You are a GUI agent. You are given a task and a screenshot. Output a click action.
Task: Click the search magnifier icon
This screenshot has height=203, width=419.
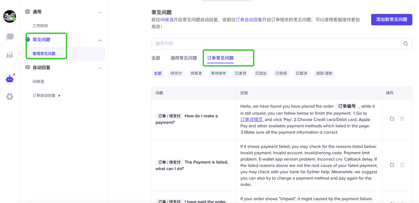coord(406,44)
